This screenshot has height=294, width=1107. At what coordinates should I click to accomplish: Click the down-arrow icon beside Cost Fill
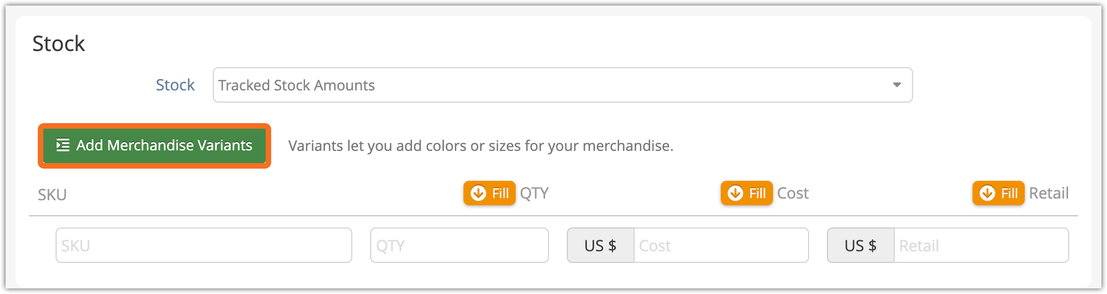[735, 193]
